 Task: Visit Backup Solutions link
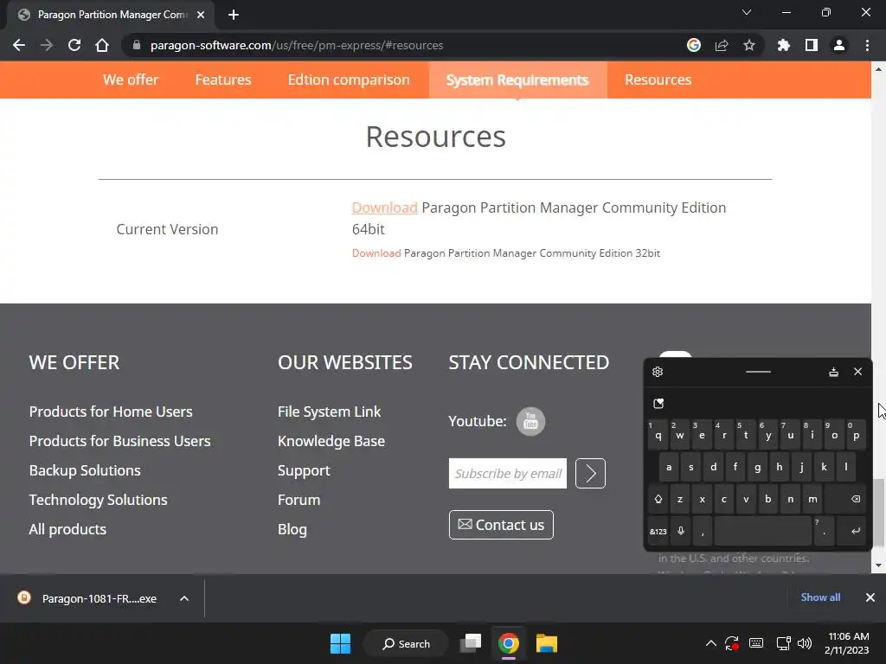(85, 470)
